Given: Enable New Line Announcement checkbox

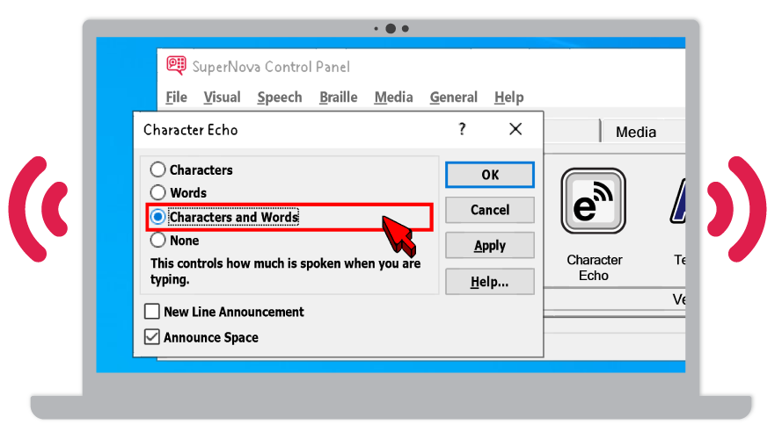Looking at the screenshot, I should click(x=152, y=312).
